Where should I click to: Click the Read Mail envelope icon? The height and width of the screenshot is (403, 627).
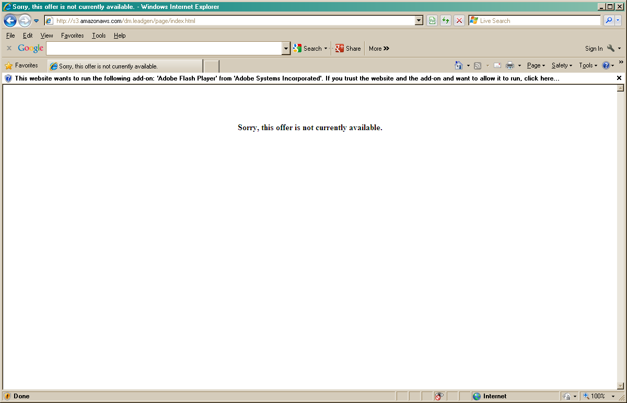pyautogui.click(x=497, y=66)
